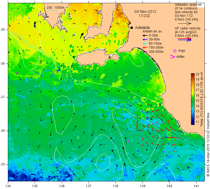This screenshot has width=210, height=189.
Task: Click the black 0-30m arrow legend symbol
Action: pyautogui.click(x=145, y=36)
